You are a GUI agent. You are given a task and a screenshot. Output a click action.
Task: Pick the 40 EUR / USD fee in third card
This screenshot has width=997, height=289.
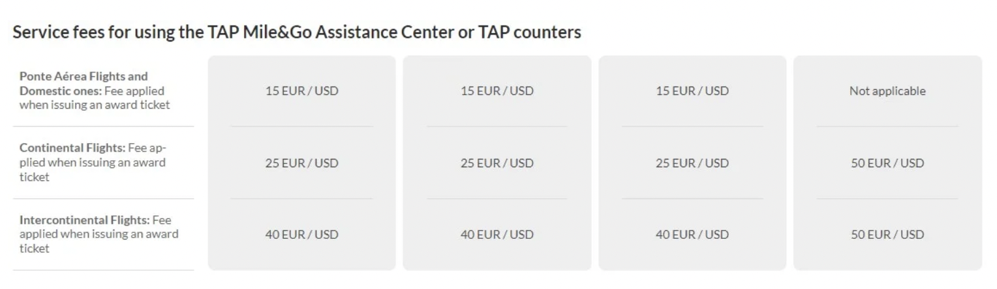coord(692,234)
